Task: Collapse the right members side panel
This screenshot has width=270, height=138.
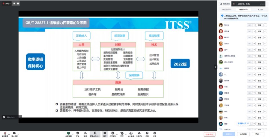Action: click(x=216, y=67)
